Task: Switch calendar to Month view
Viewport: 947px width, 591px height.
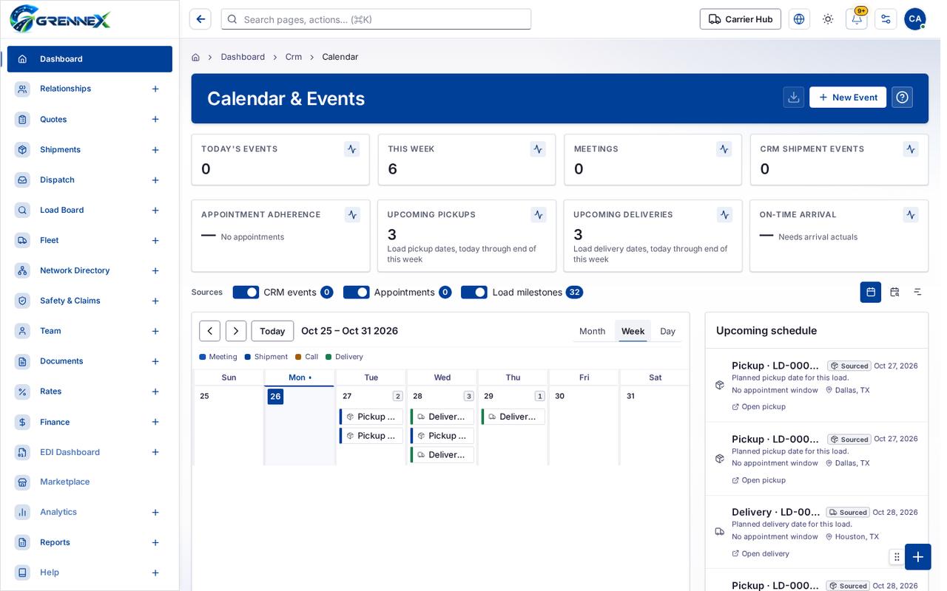Action: (x=592, y=331)
